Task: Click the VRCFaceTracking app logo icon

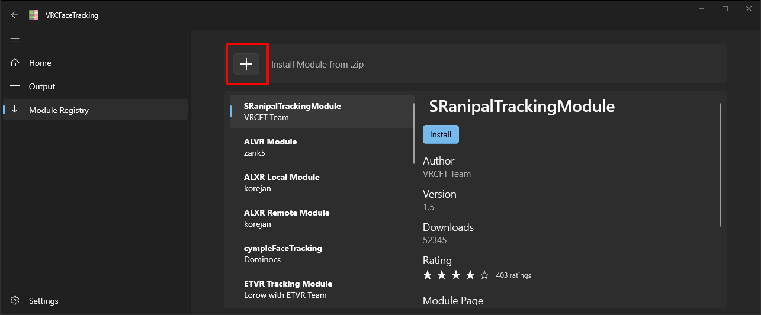Action: [34, 15]
